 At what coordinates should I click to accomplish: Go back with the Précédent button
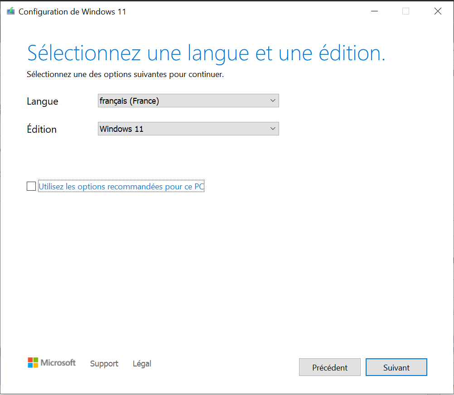click(330, 367)
